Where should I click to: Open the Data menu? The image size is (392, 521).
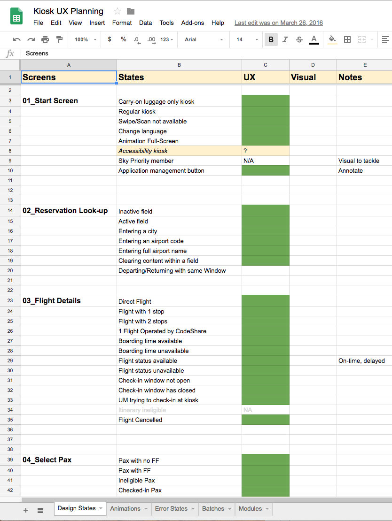[145, 23]
